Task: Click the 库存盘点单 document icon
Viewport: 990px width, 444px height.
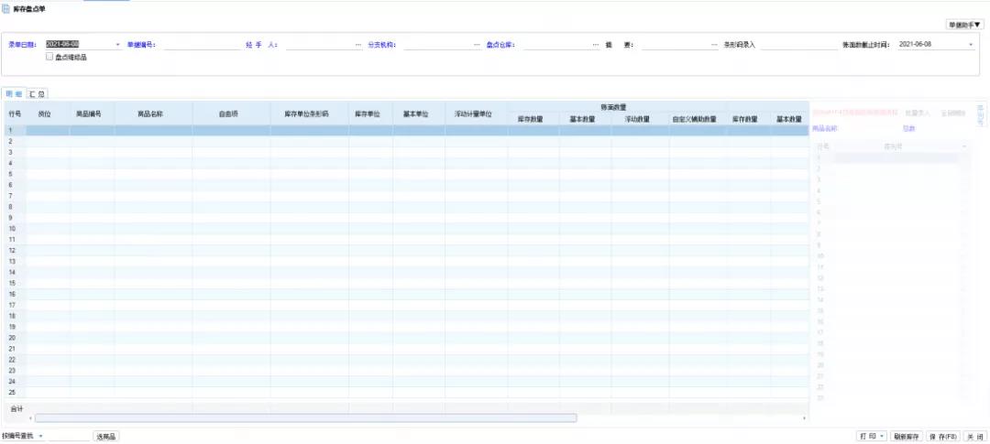Action: (x=6, y=8)
